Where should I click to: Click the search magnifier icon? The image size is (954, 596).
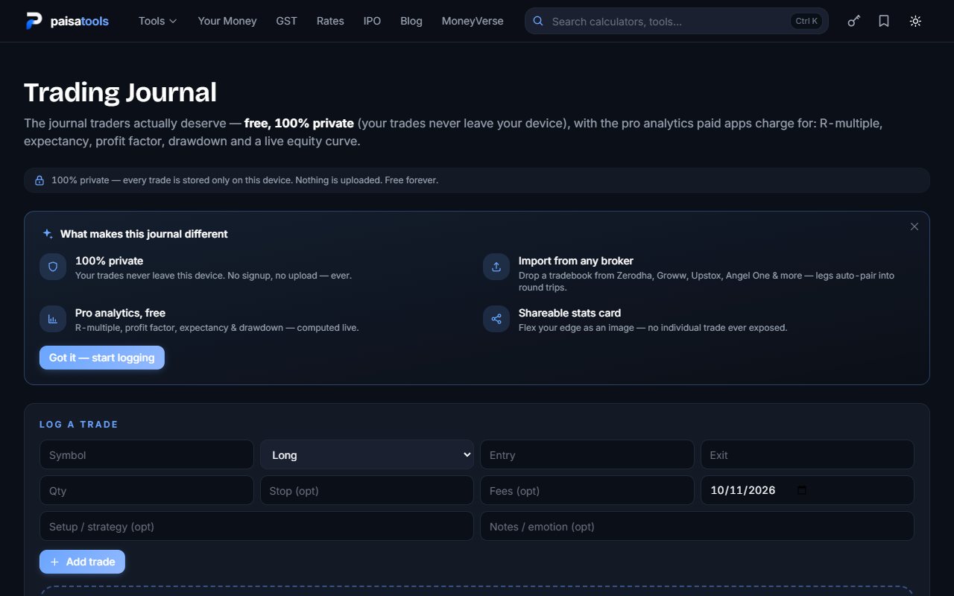coord(538,21)
